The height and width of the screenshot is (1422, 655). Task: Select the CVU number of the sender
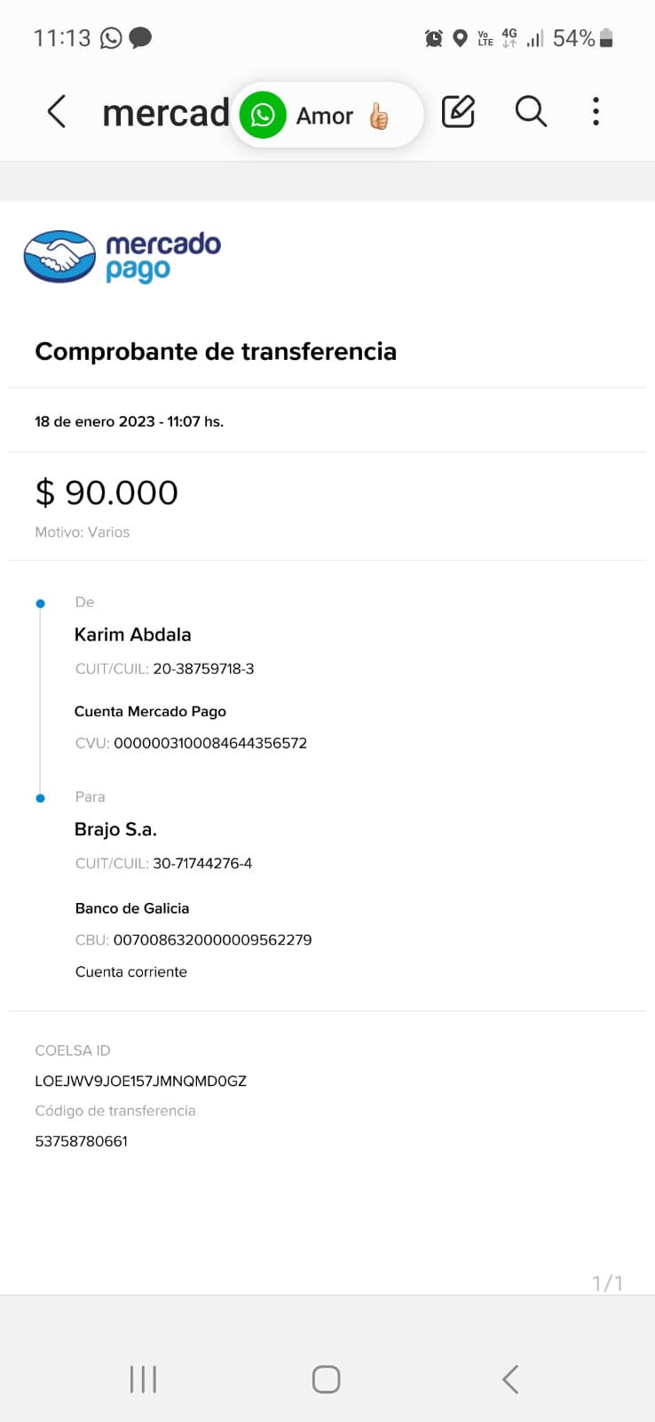coord(210,743)
